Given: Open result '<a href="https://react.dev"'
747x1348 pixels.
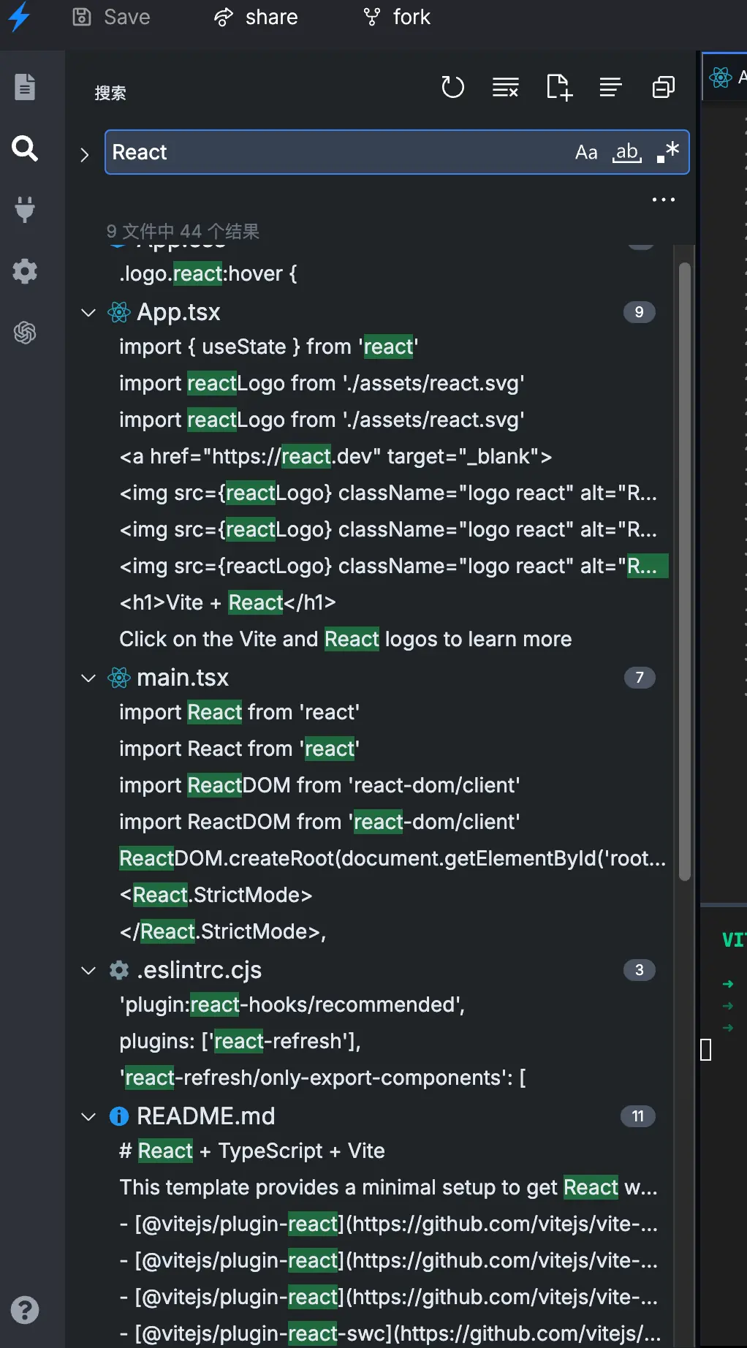Looking at the screenshot, I should pyautogui.click(x=335, y=456).
